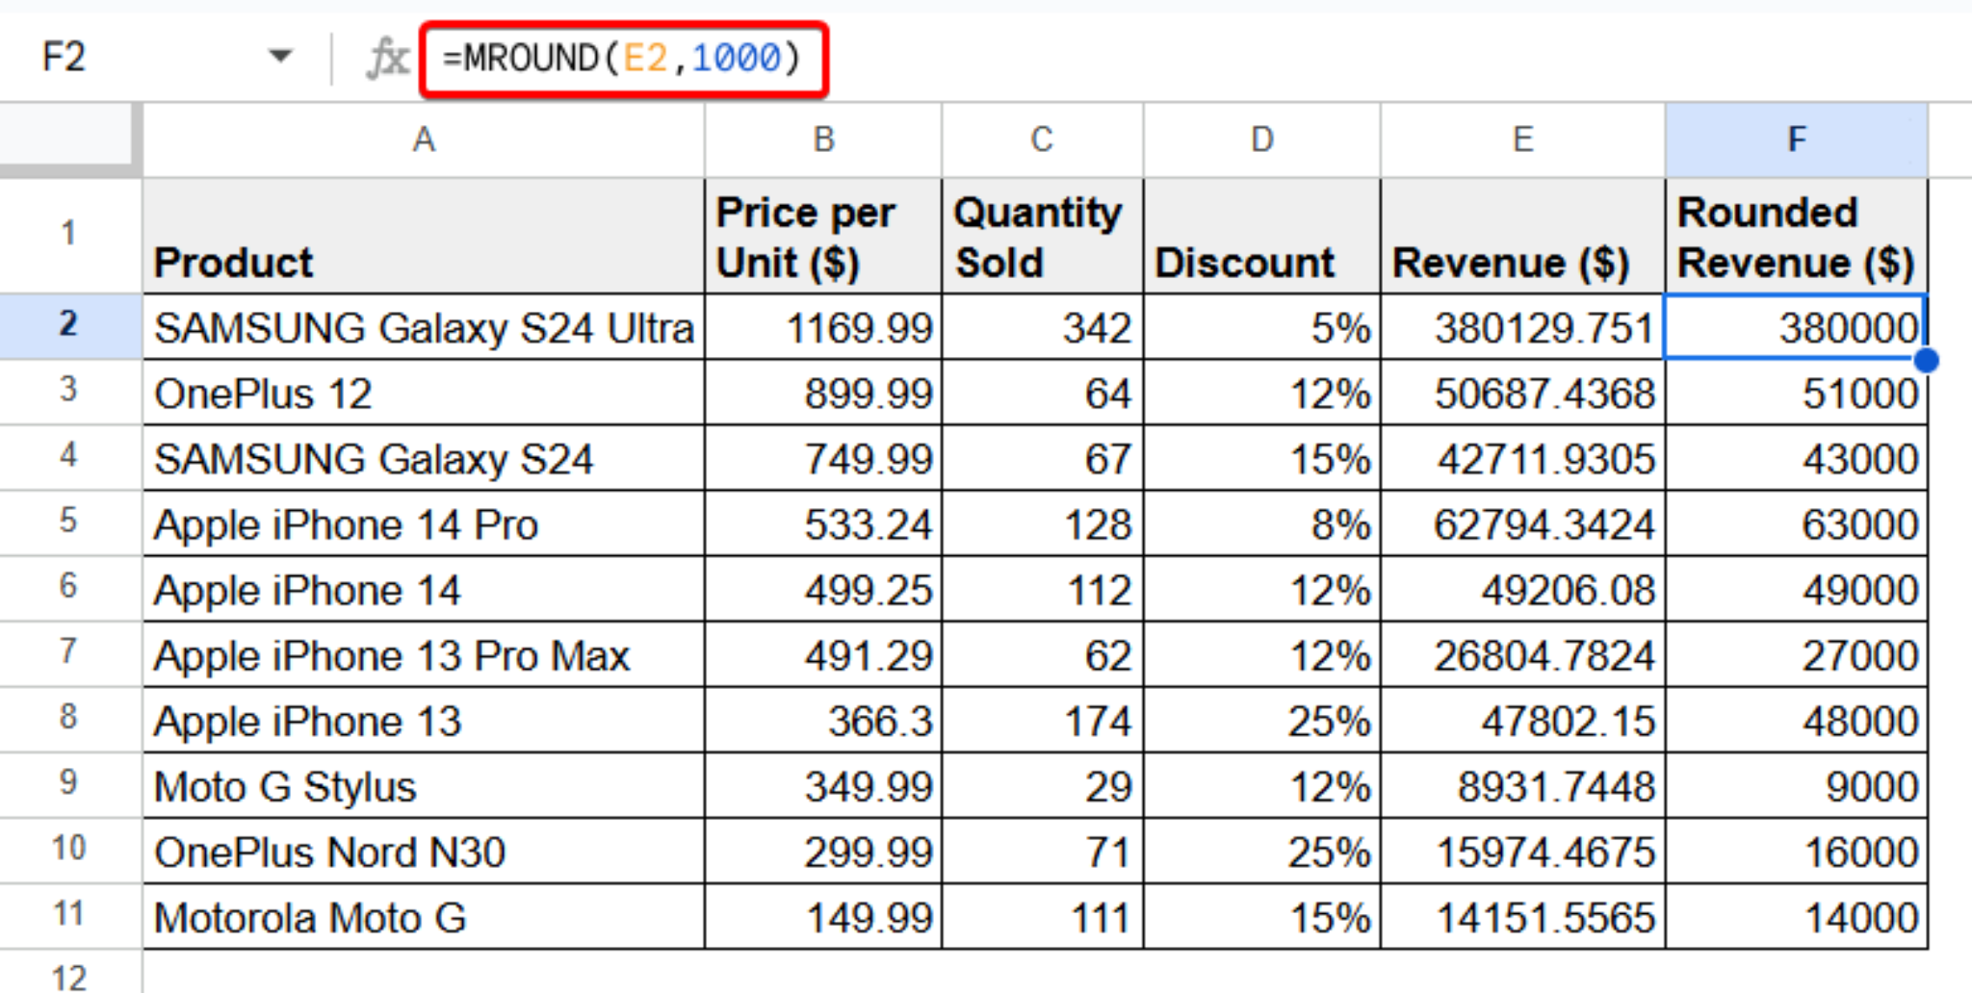Select row 2 header

click(69, 326)
